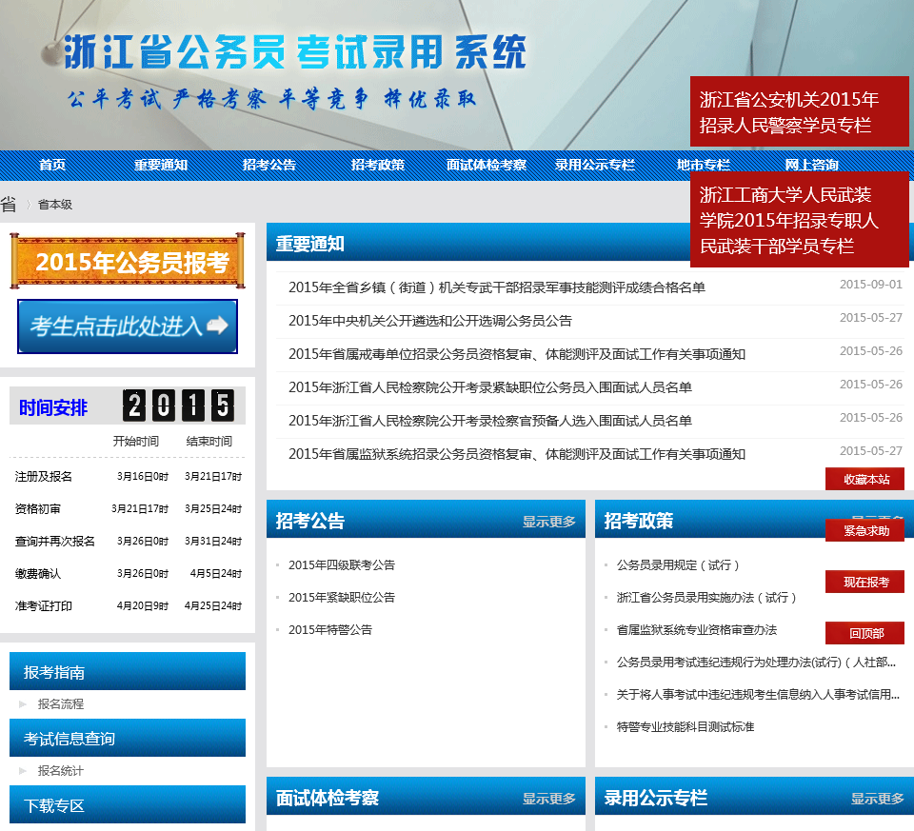Screen dimensions: 914x831
Task: Open notice 2015年全省乡镇（街道）机关专武干部招录军事技能测评成绩合格名单
Action: click(497, 287)
